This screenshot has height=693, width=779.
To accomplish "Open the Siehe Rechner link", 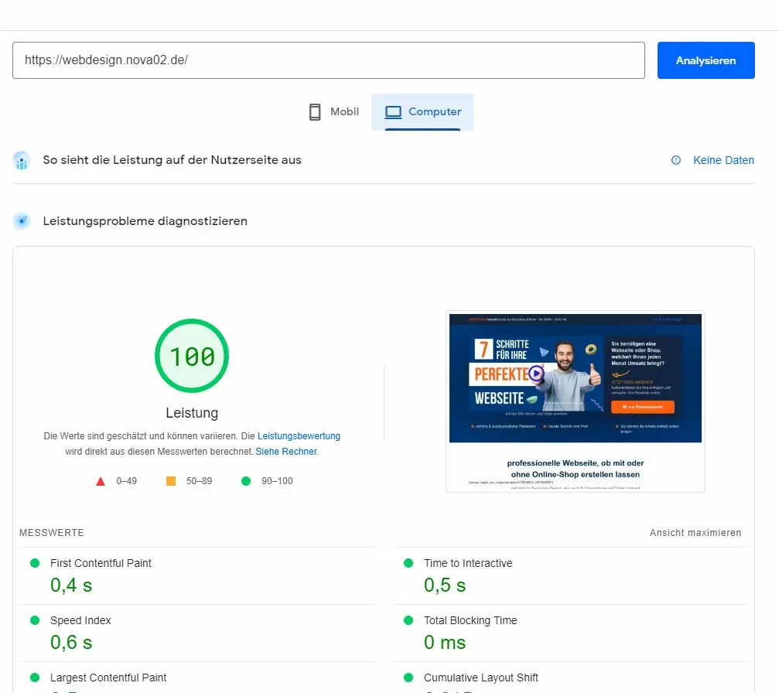I will 286,452.
